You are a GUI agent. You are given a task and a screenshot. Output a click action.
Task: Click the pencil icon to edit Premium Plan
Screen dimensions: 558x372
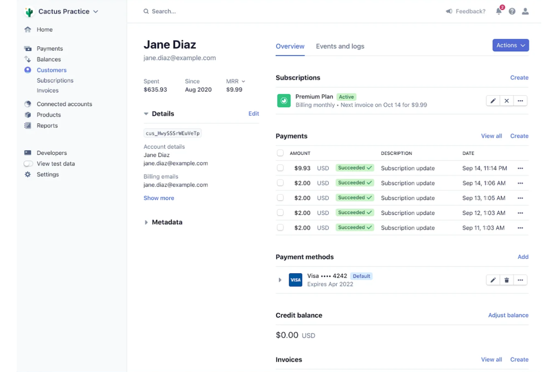point(493,101)
